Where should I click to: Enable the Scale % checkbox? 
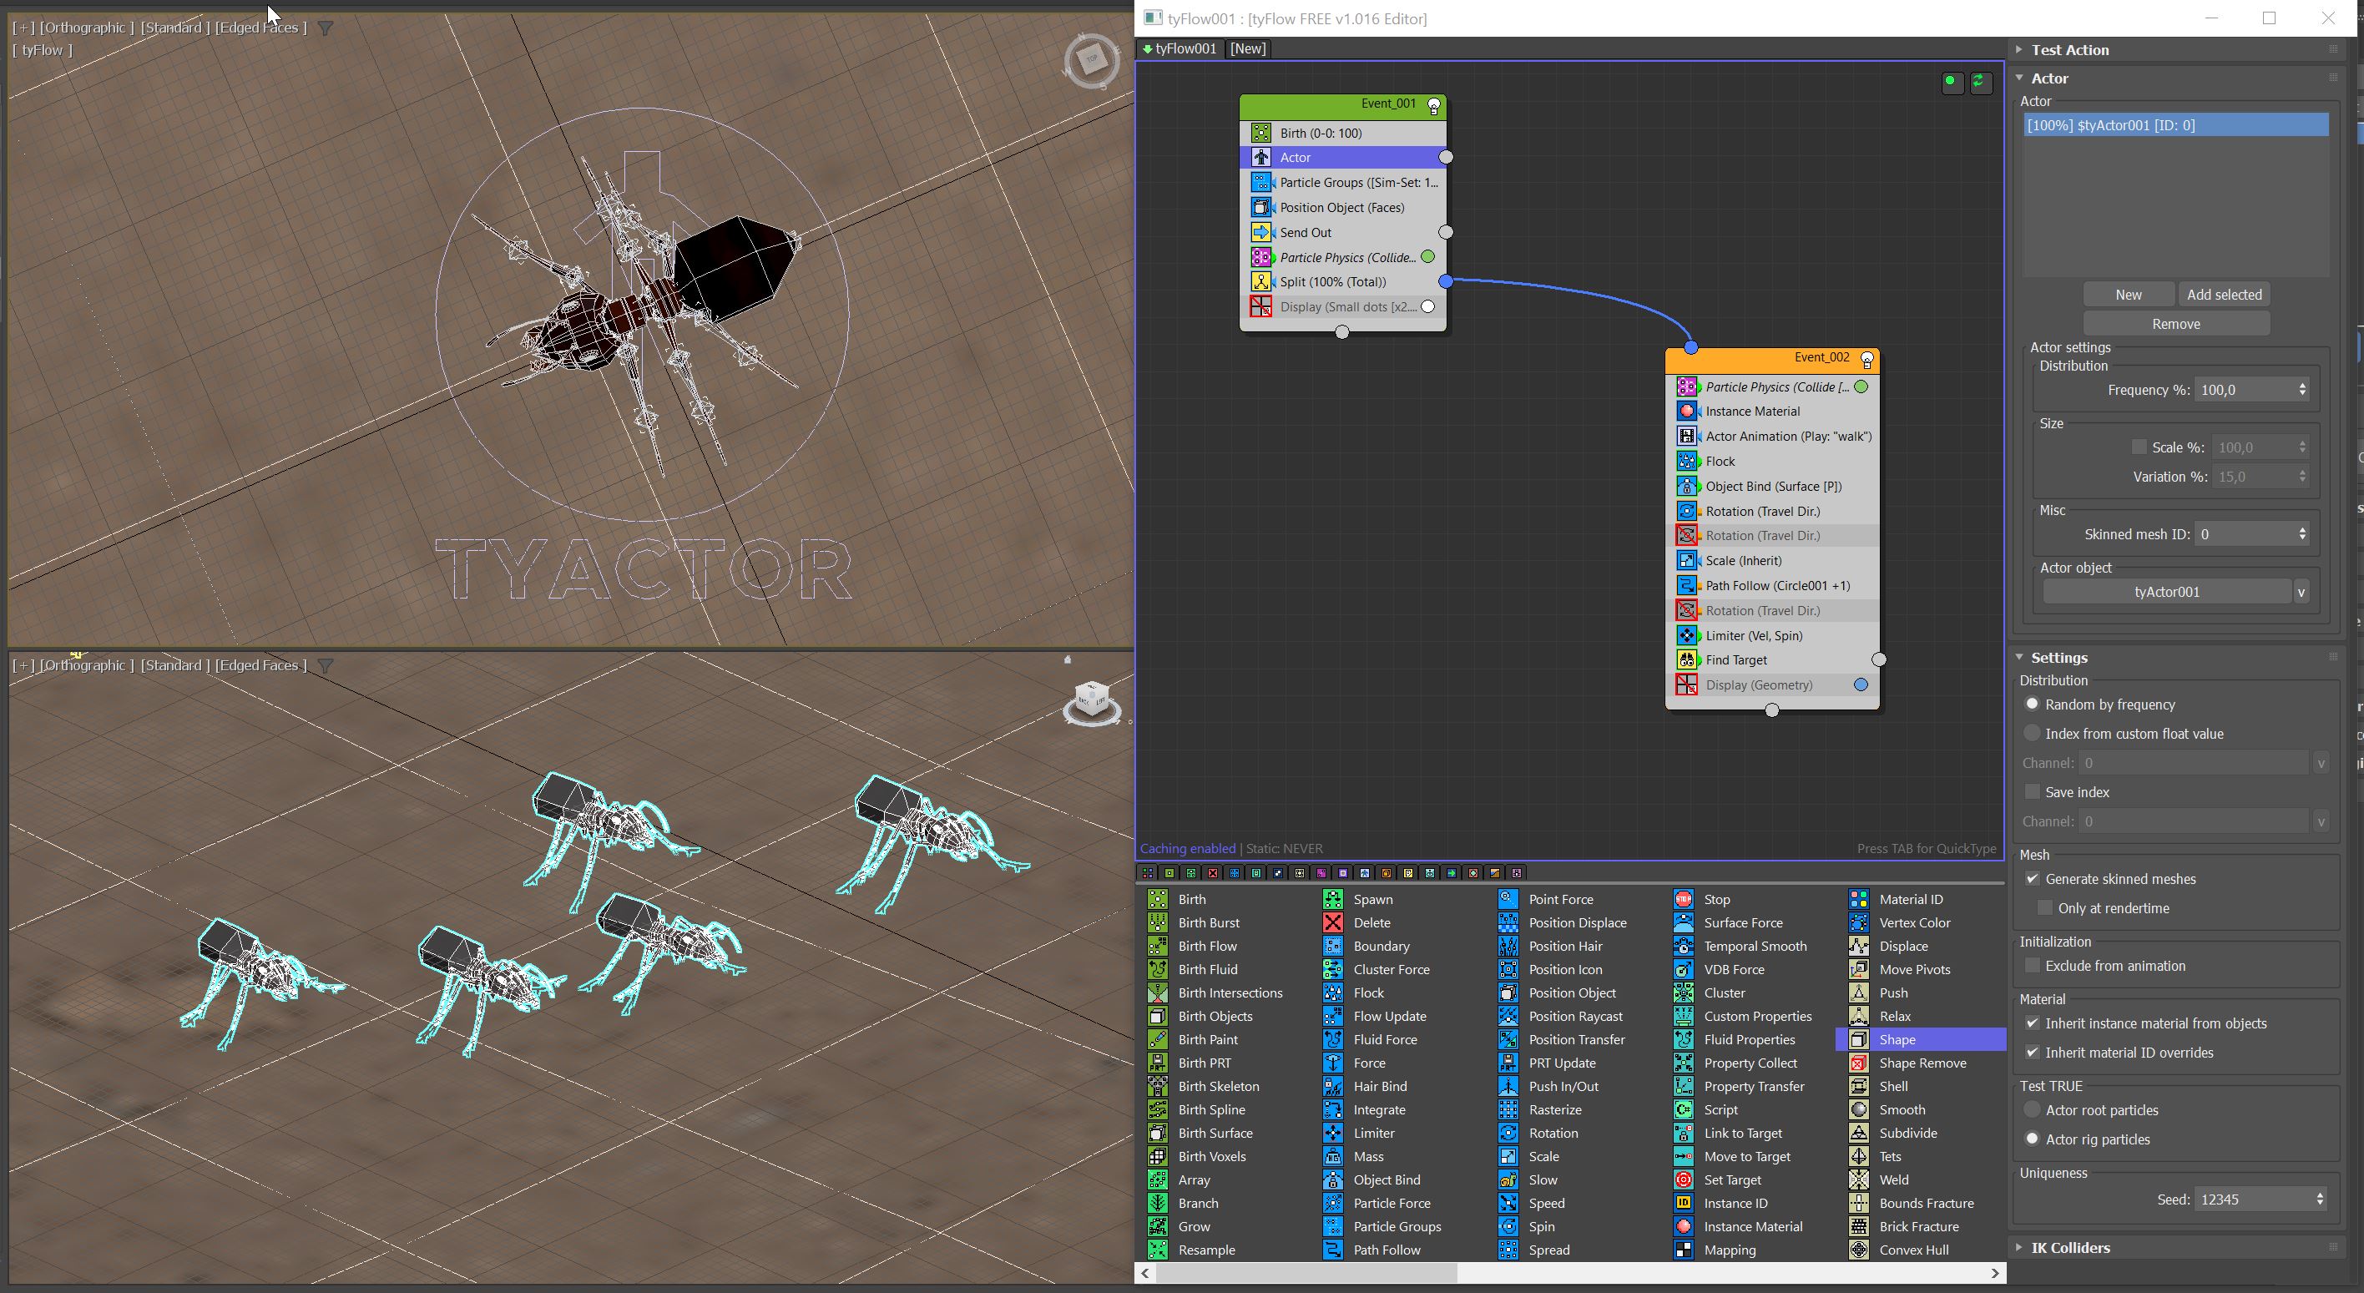point(2139,447)
